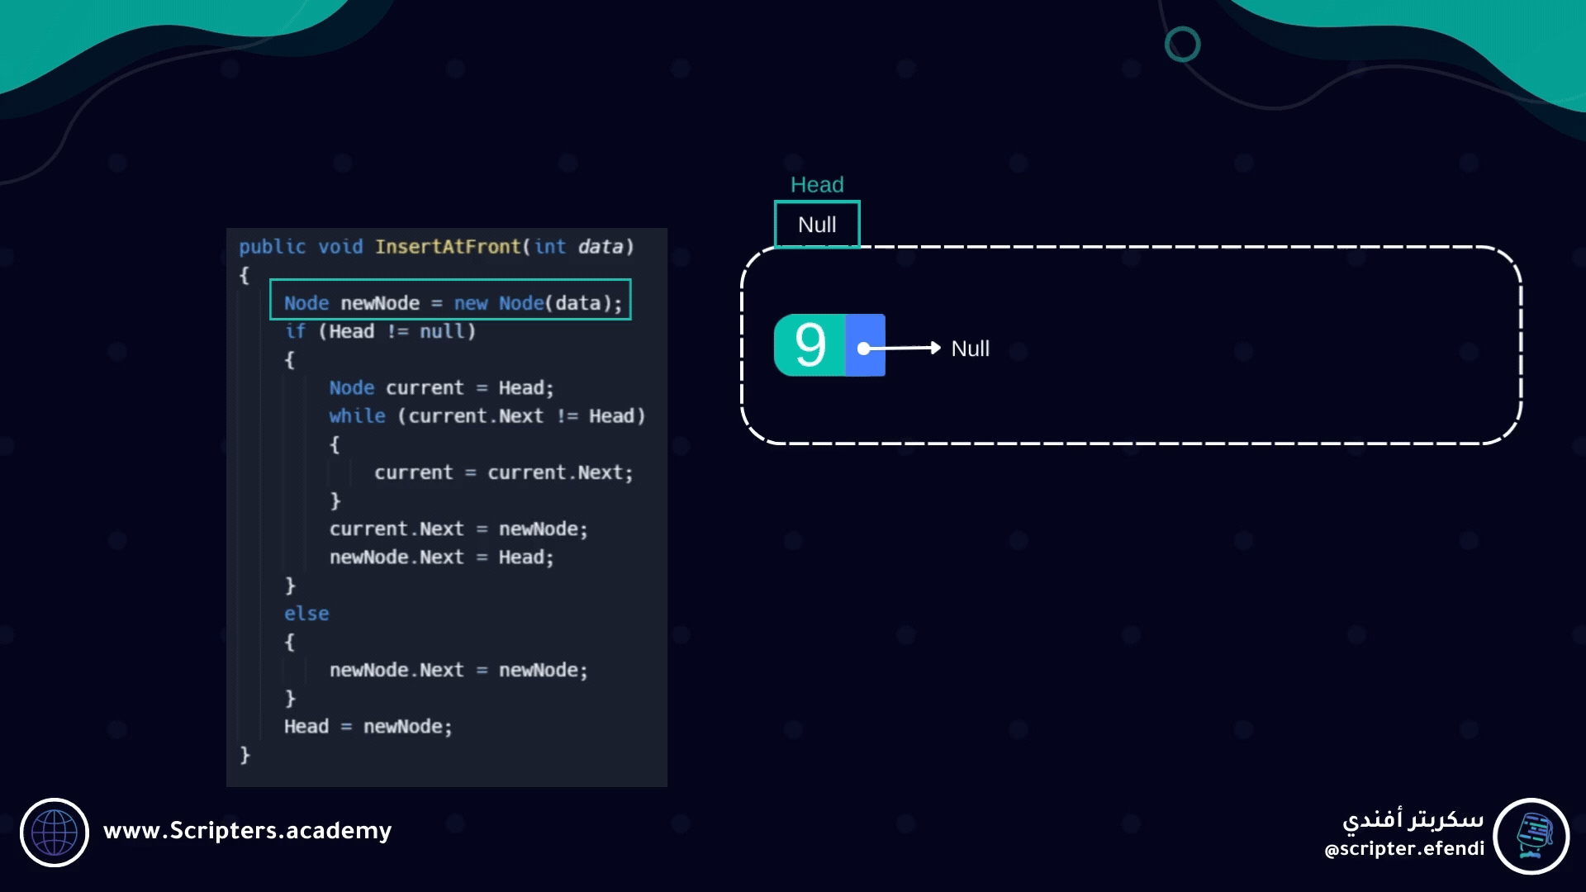This screenshot has width=1586, height=892.
Task: Click the else keyword in code
Action: 306,614
